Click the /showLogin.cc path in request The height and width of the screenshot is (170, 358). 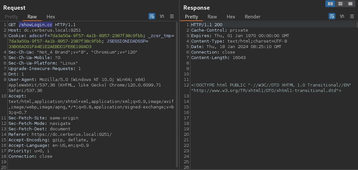click(x=35, y=25)
